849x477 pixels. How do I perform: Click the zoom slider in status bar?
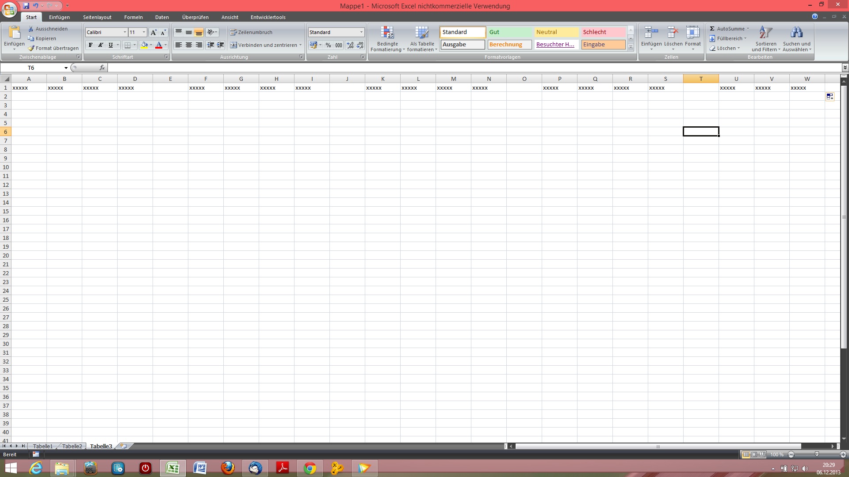[817, 454]
